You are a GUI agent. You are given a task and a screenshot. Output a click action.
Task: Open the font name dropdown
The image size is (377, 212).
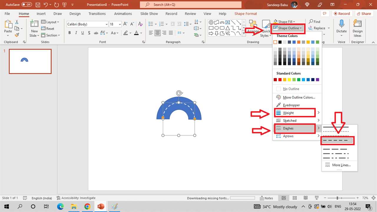point(106,24)
